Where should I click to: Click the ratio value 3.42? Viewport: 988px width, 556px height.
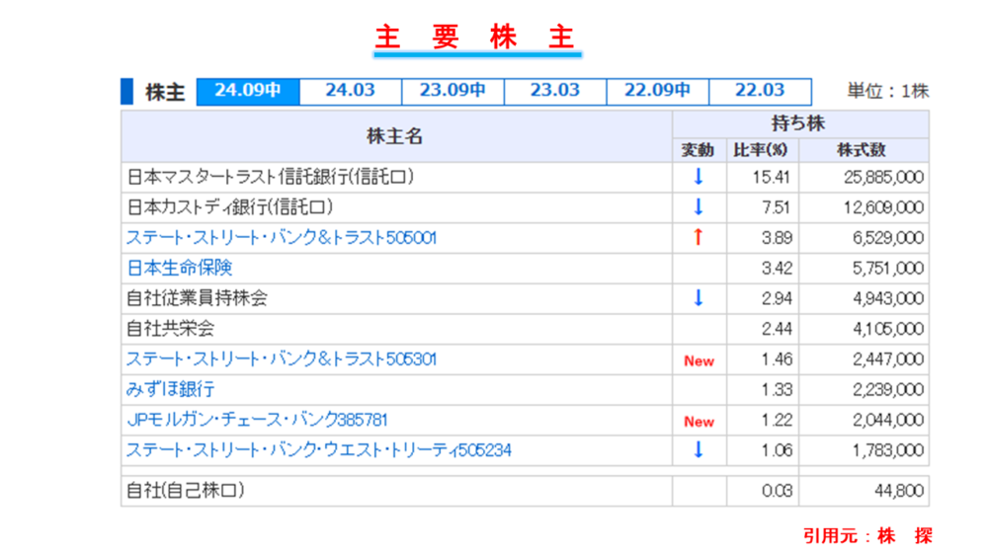tap(776, 269)
